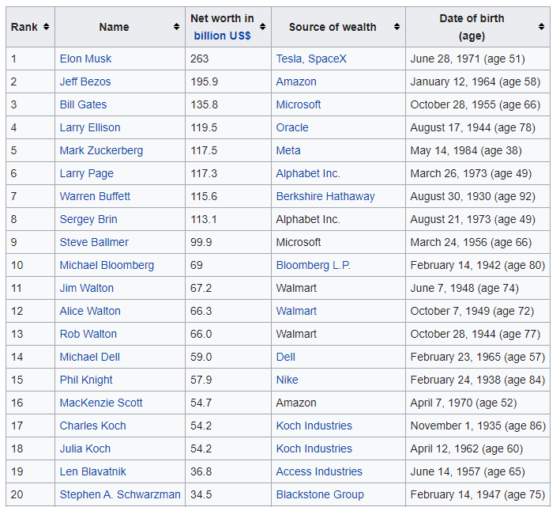The image size is (560, 507).
Task: Follow the Bill Gates link
Action: pos(83,104)
